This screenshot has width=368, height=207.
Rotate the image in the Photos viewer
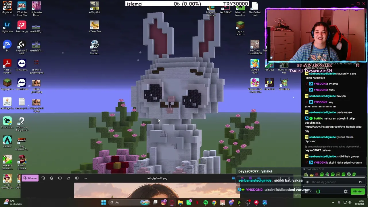tap(43, 178)
